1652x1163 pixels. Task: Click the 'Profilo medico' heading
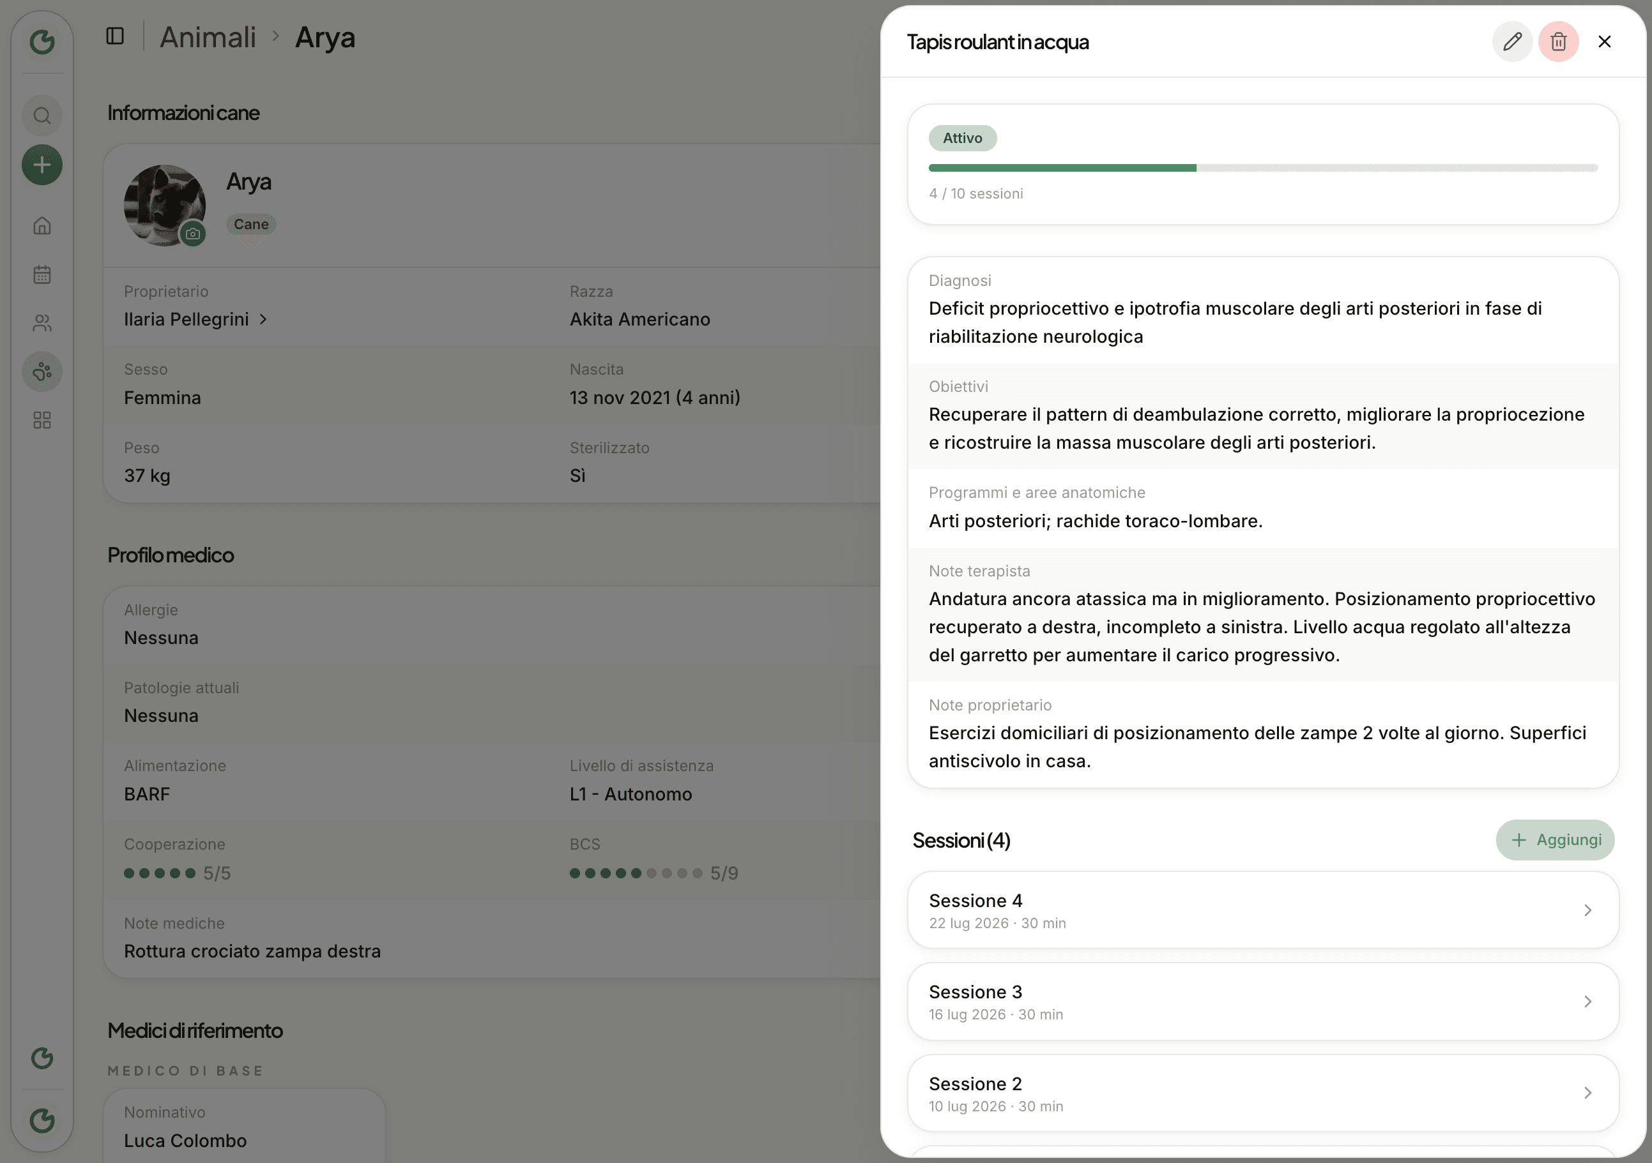click(171, 555)
